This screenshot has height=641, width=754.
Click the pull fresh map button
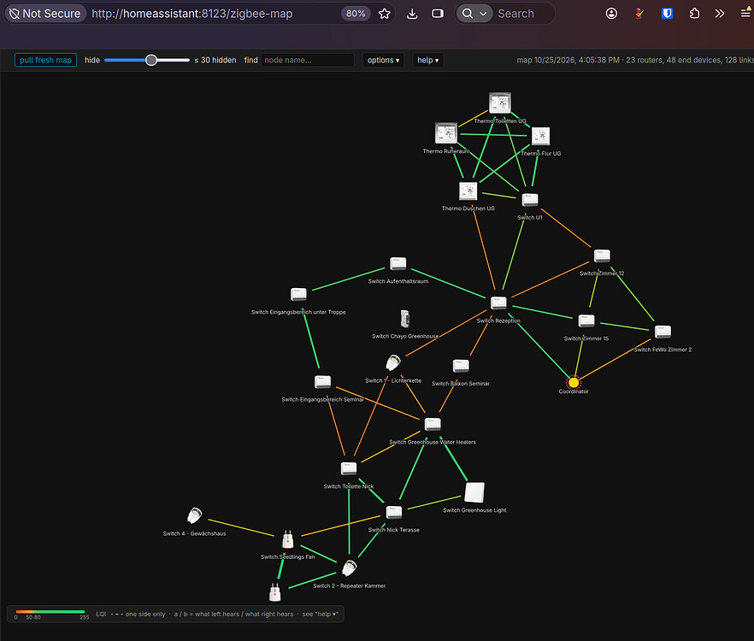tap(45, 60)
